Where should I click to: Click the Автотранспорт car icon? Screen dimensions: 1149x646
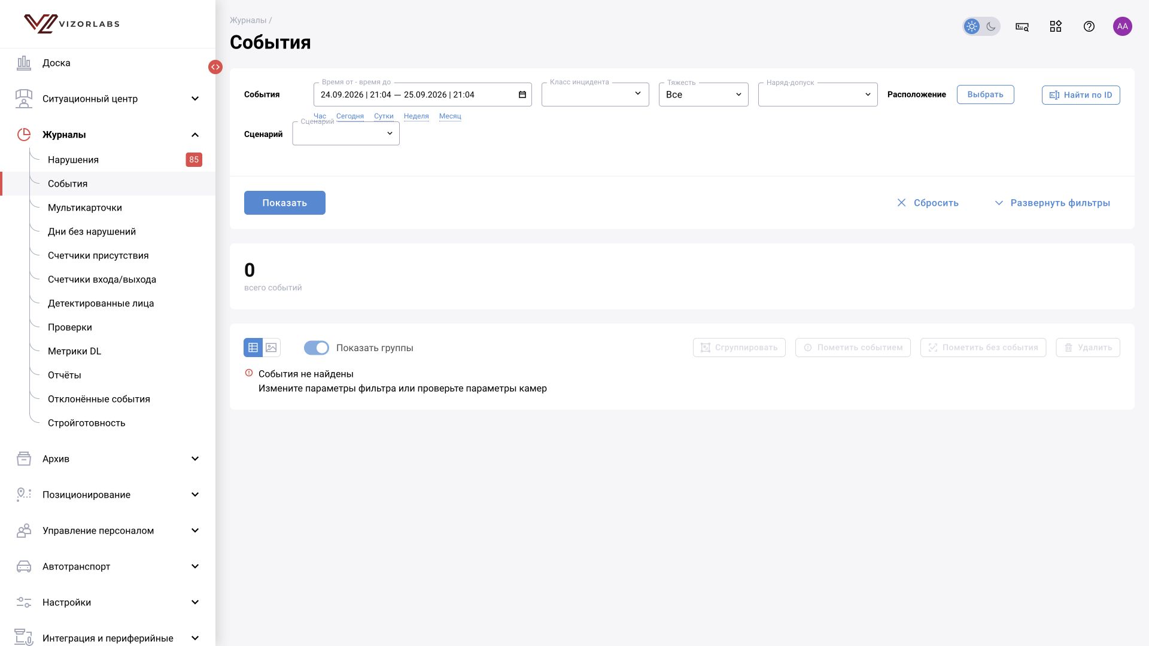click(24, 566)
